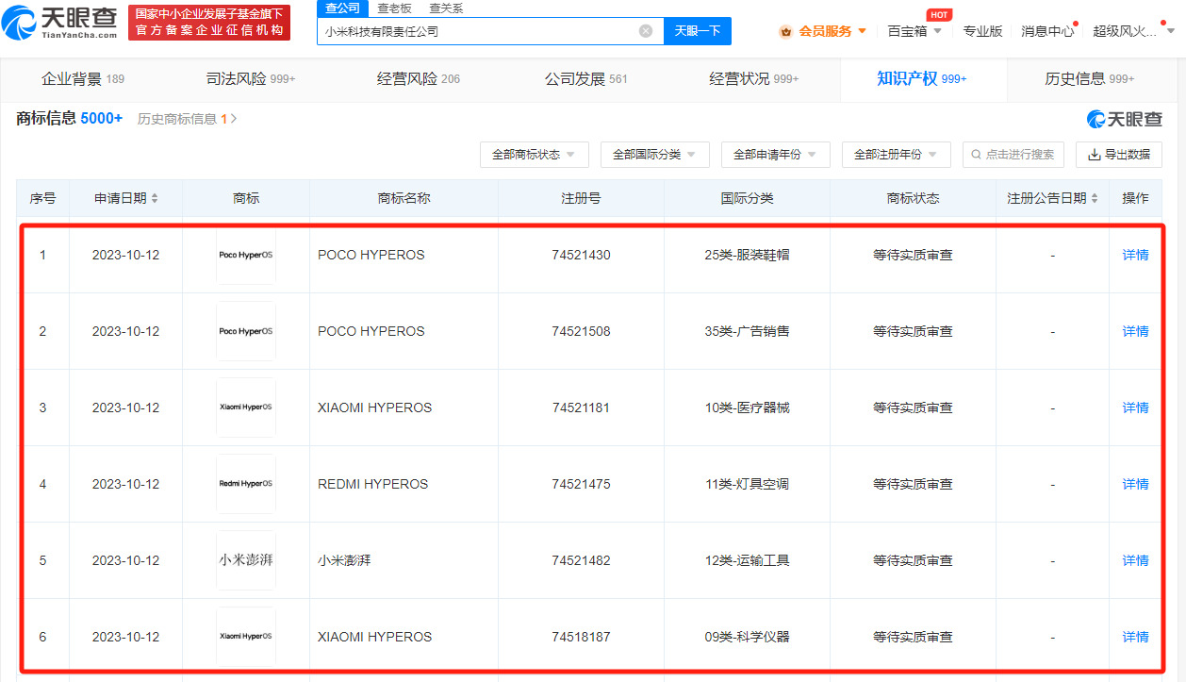The width and height of the screenshot is (1186, 682).
Task: Select the 查关系 search tab
Action: click(x=446, y=8)
